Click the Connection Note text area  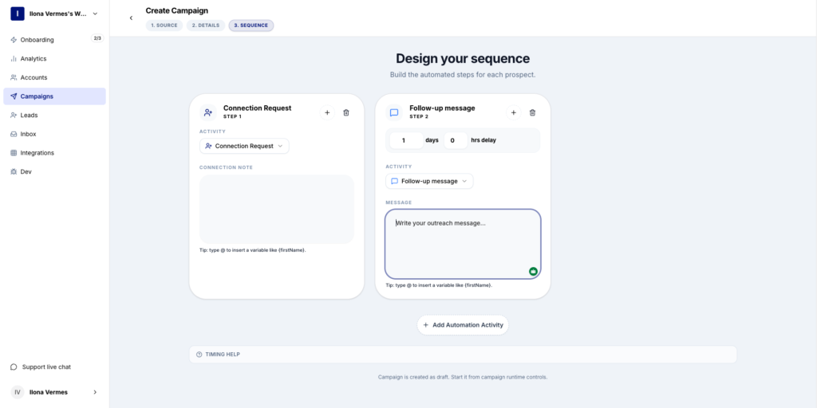point(276,209)
